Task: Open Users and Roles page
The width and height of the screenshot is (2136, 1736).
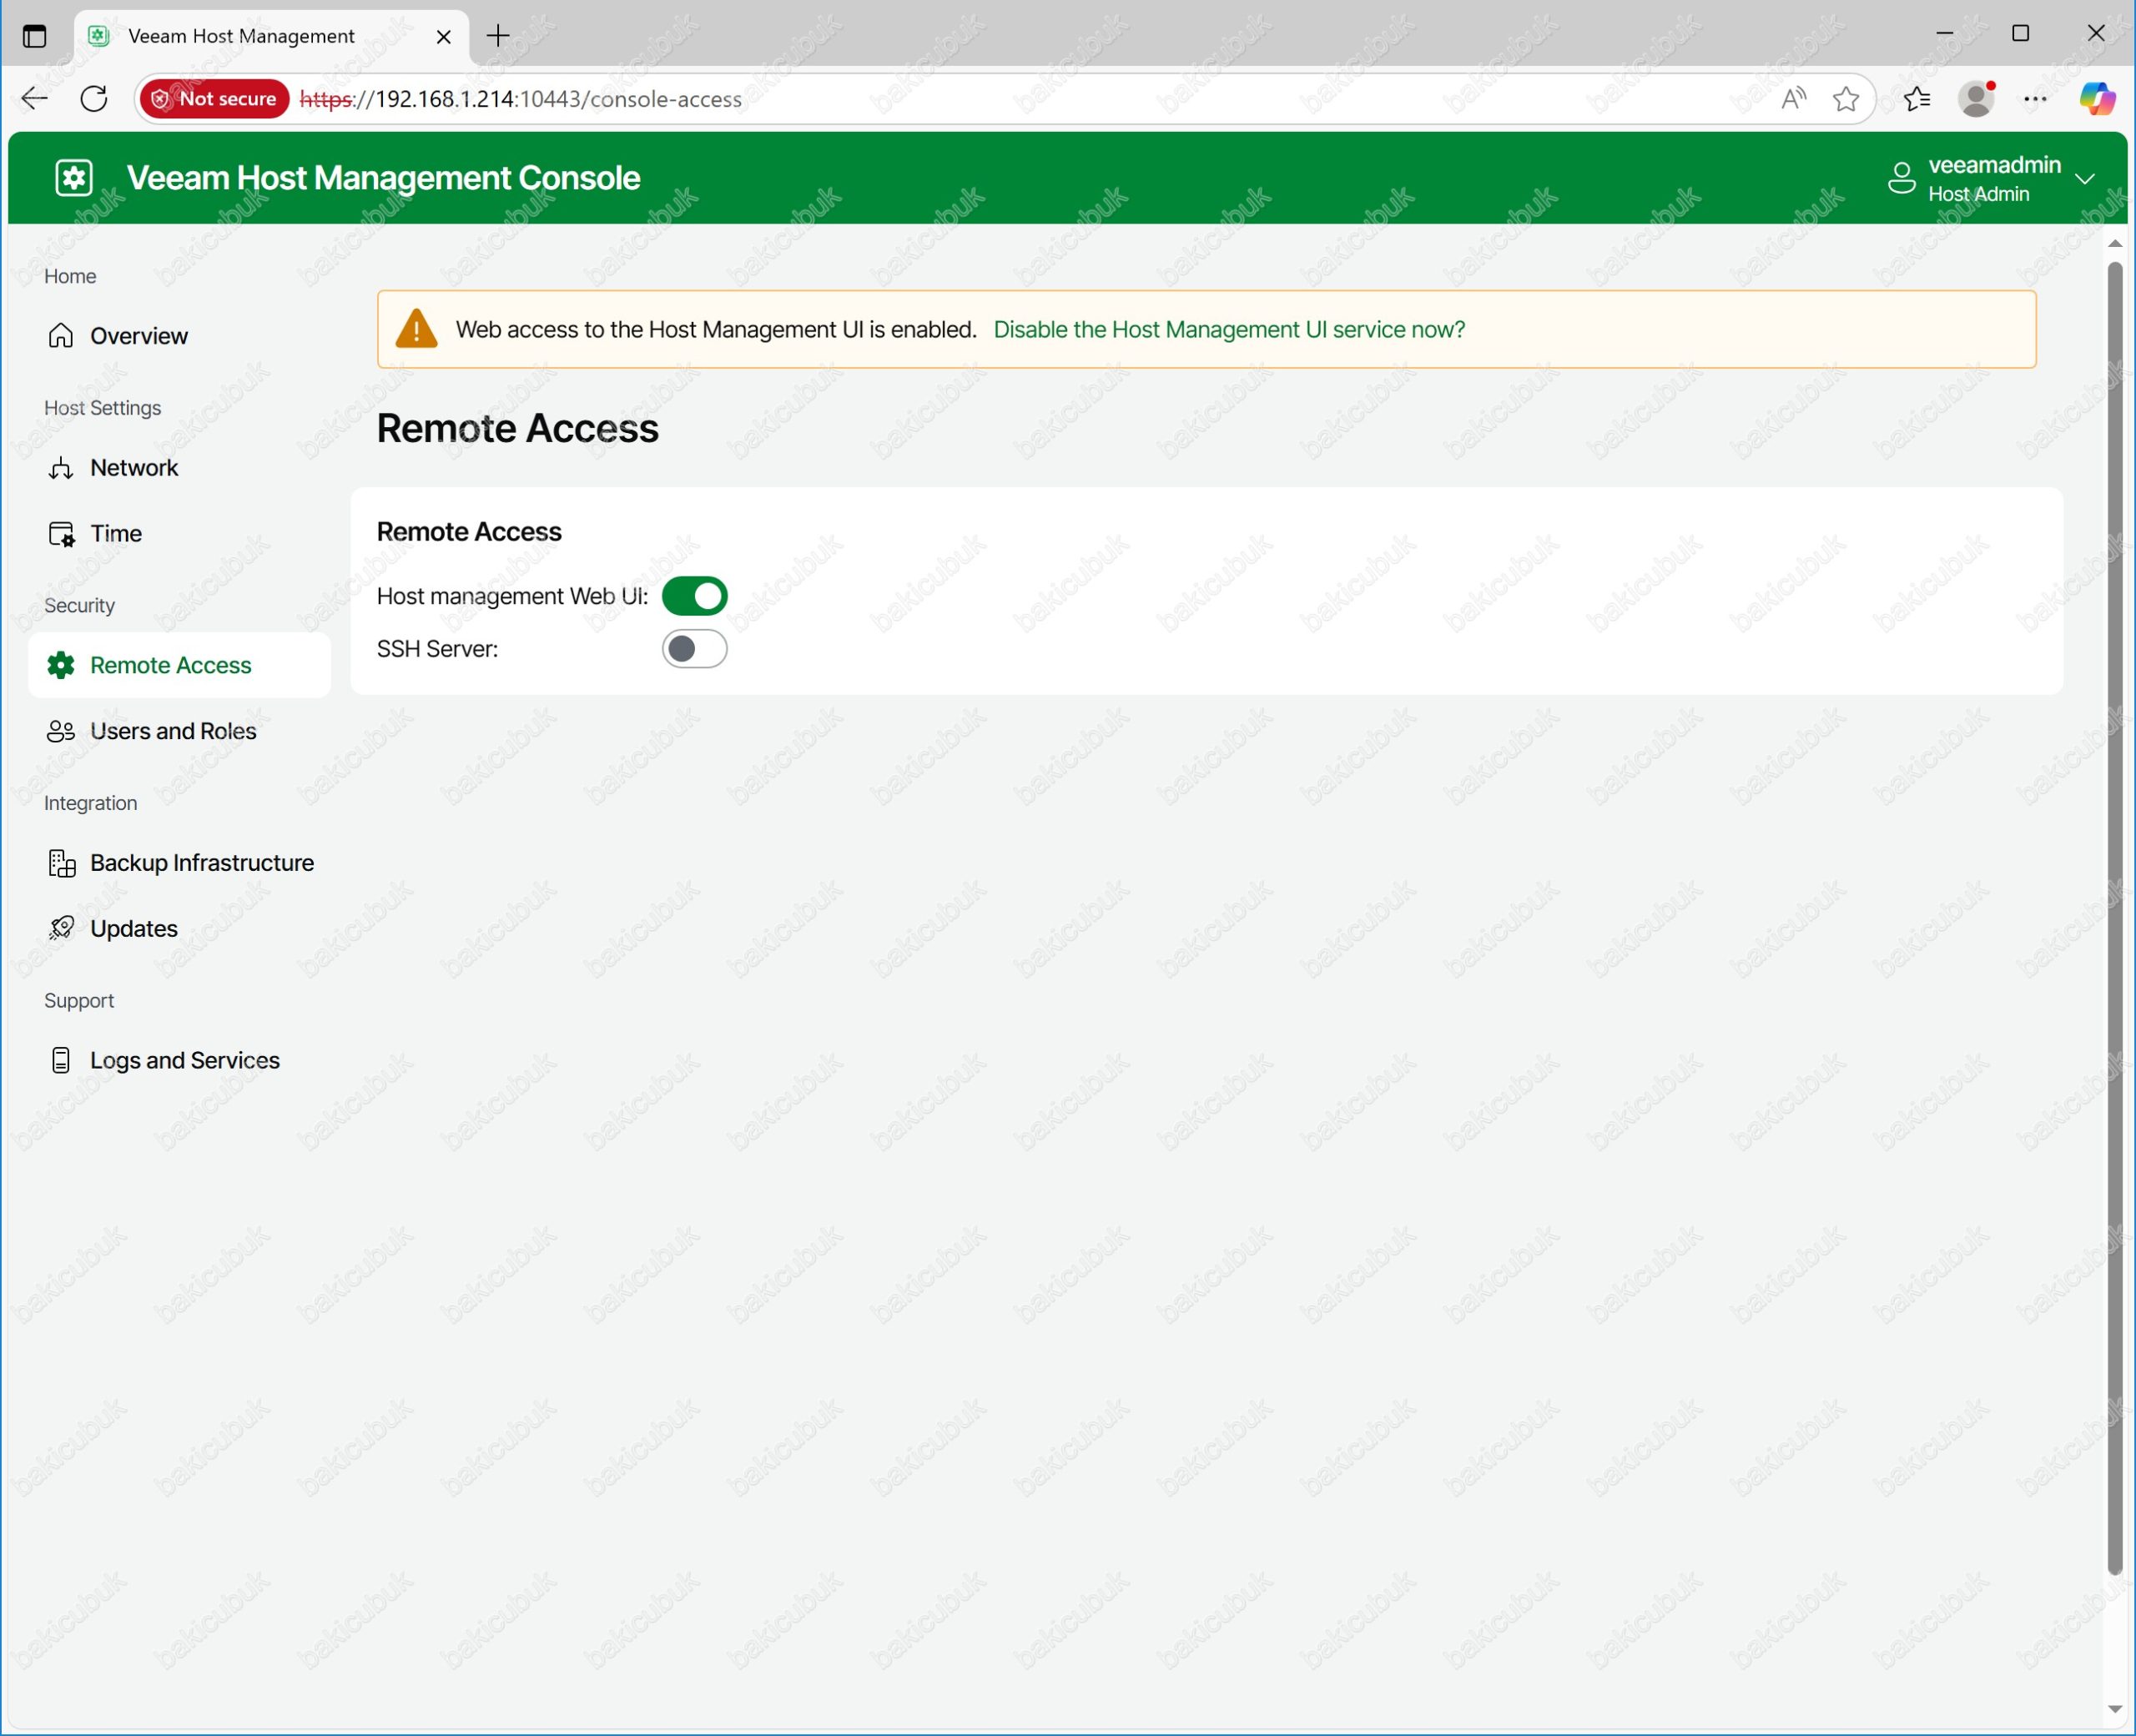Action: click(179, 731)
